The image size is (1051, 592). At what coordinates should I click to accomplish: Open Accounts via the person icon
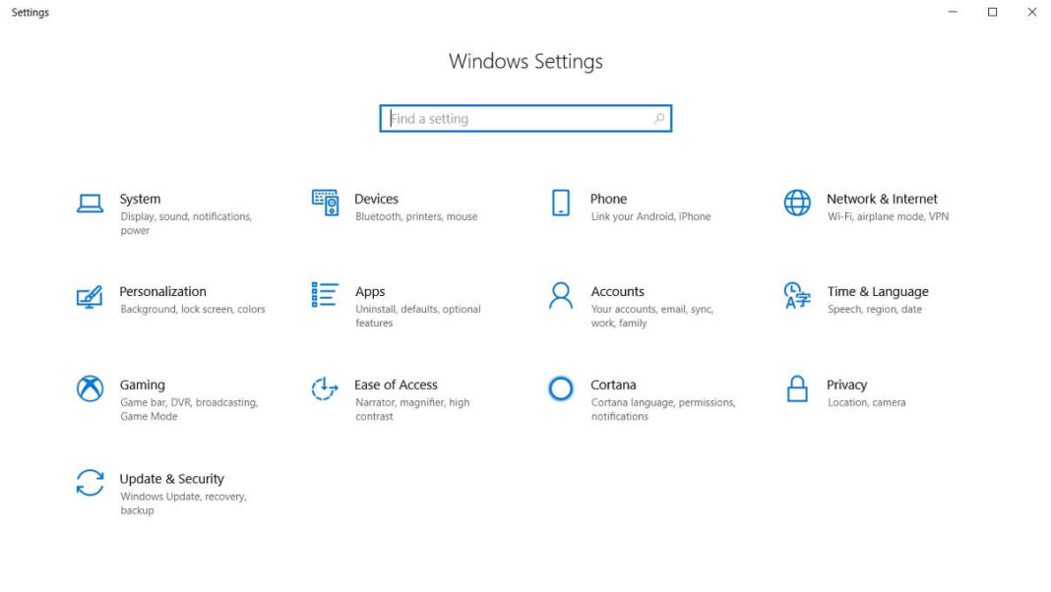(x=560, y=296)
